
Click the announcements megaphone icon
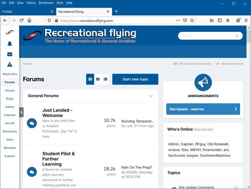[x=203, y=83]
